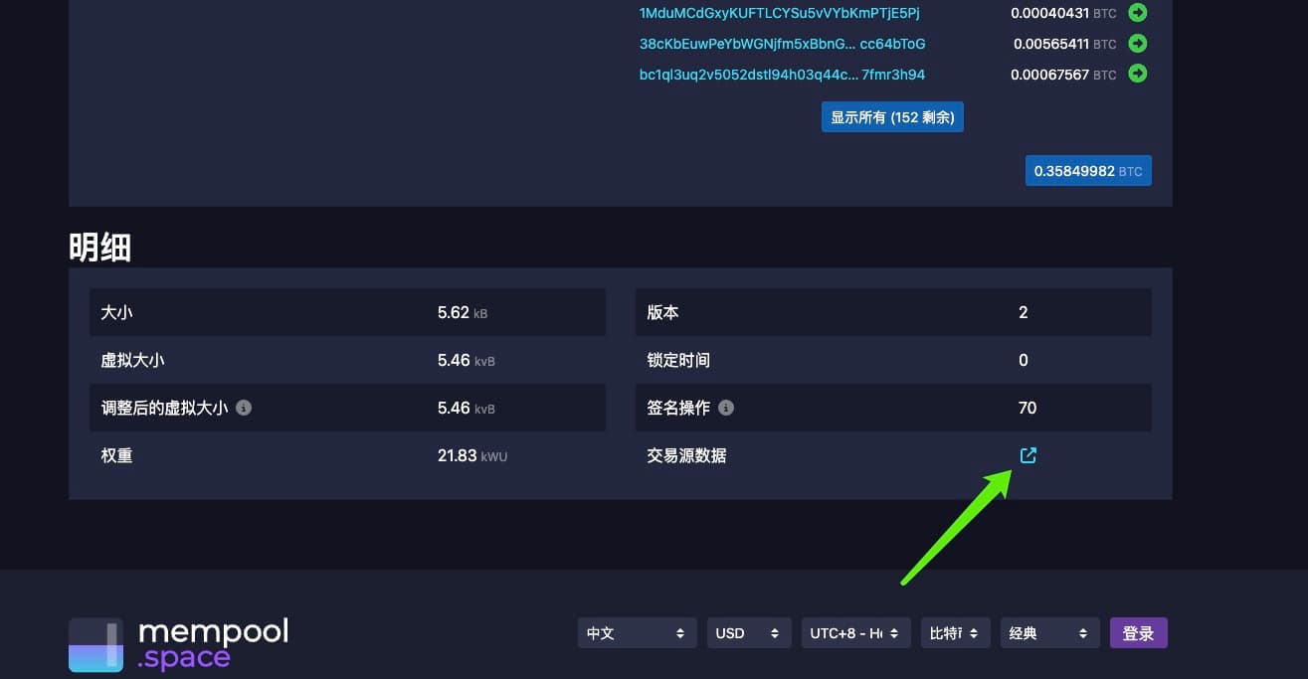Click info icon next to 调整后的虚拟大小
1308x679 pixels.
(x=244, y=408)
